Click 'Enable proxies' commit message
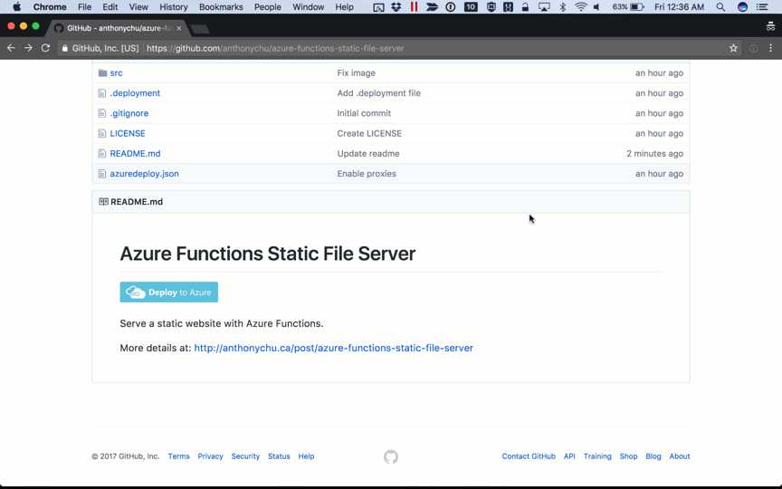This screenshot has height=489, width=782. (367, 174)
